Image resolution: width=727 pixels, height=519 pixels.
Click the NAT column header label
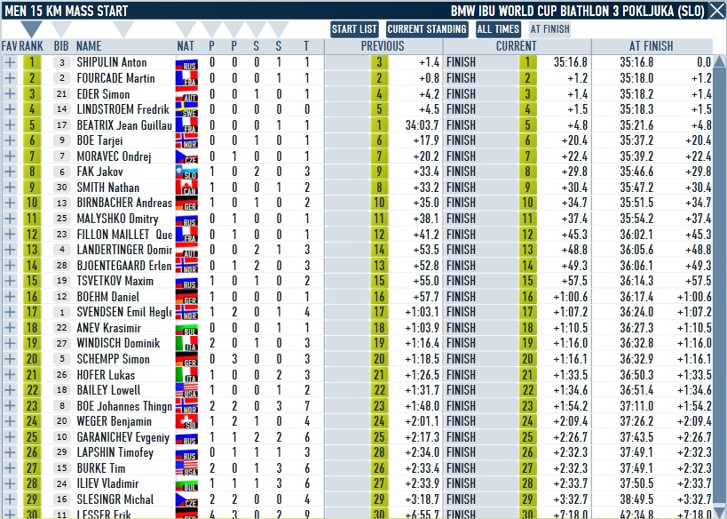pos(186,46)
